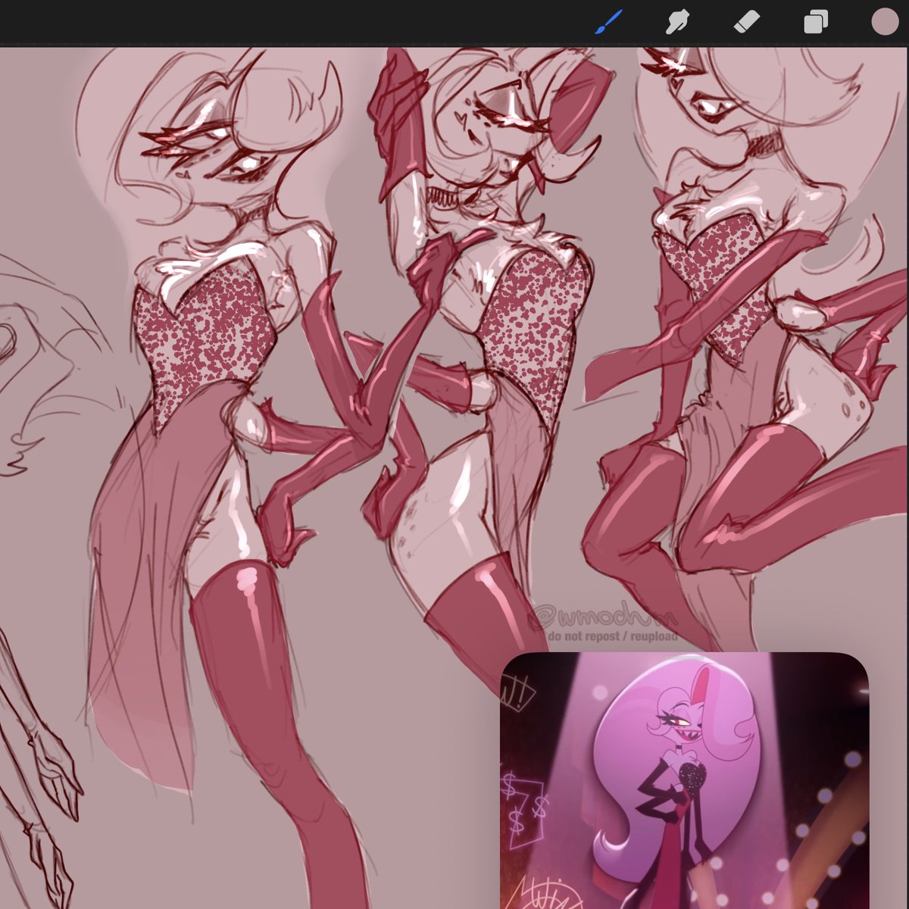Image resolution: width=909 pixels, height=909 pixels.
Task: Open the Layers panel
Action: 815,23
